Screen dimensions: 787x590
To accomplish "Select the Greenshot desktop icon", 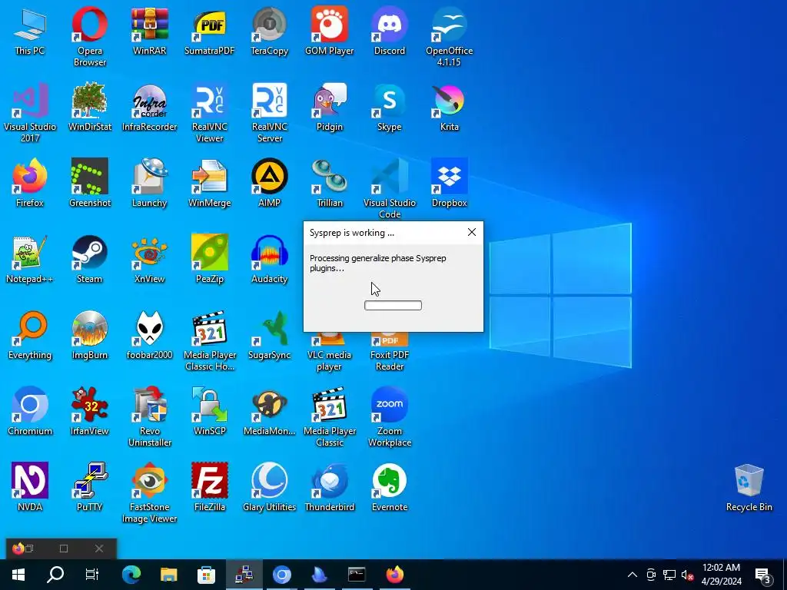I will point(89,183).
